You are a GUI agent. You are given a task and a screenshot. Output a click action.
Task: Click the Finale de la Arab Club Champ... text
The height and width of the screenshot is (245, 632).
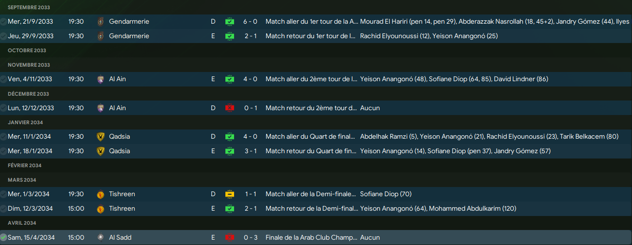click(x=311, y=238)
